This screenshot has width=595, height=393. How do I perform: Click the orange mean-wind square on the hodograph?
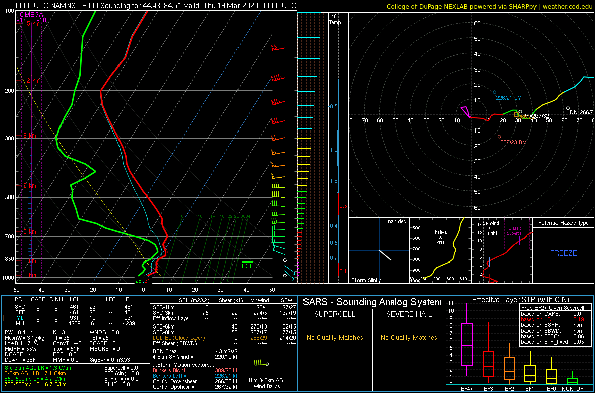516,114
